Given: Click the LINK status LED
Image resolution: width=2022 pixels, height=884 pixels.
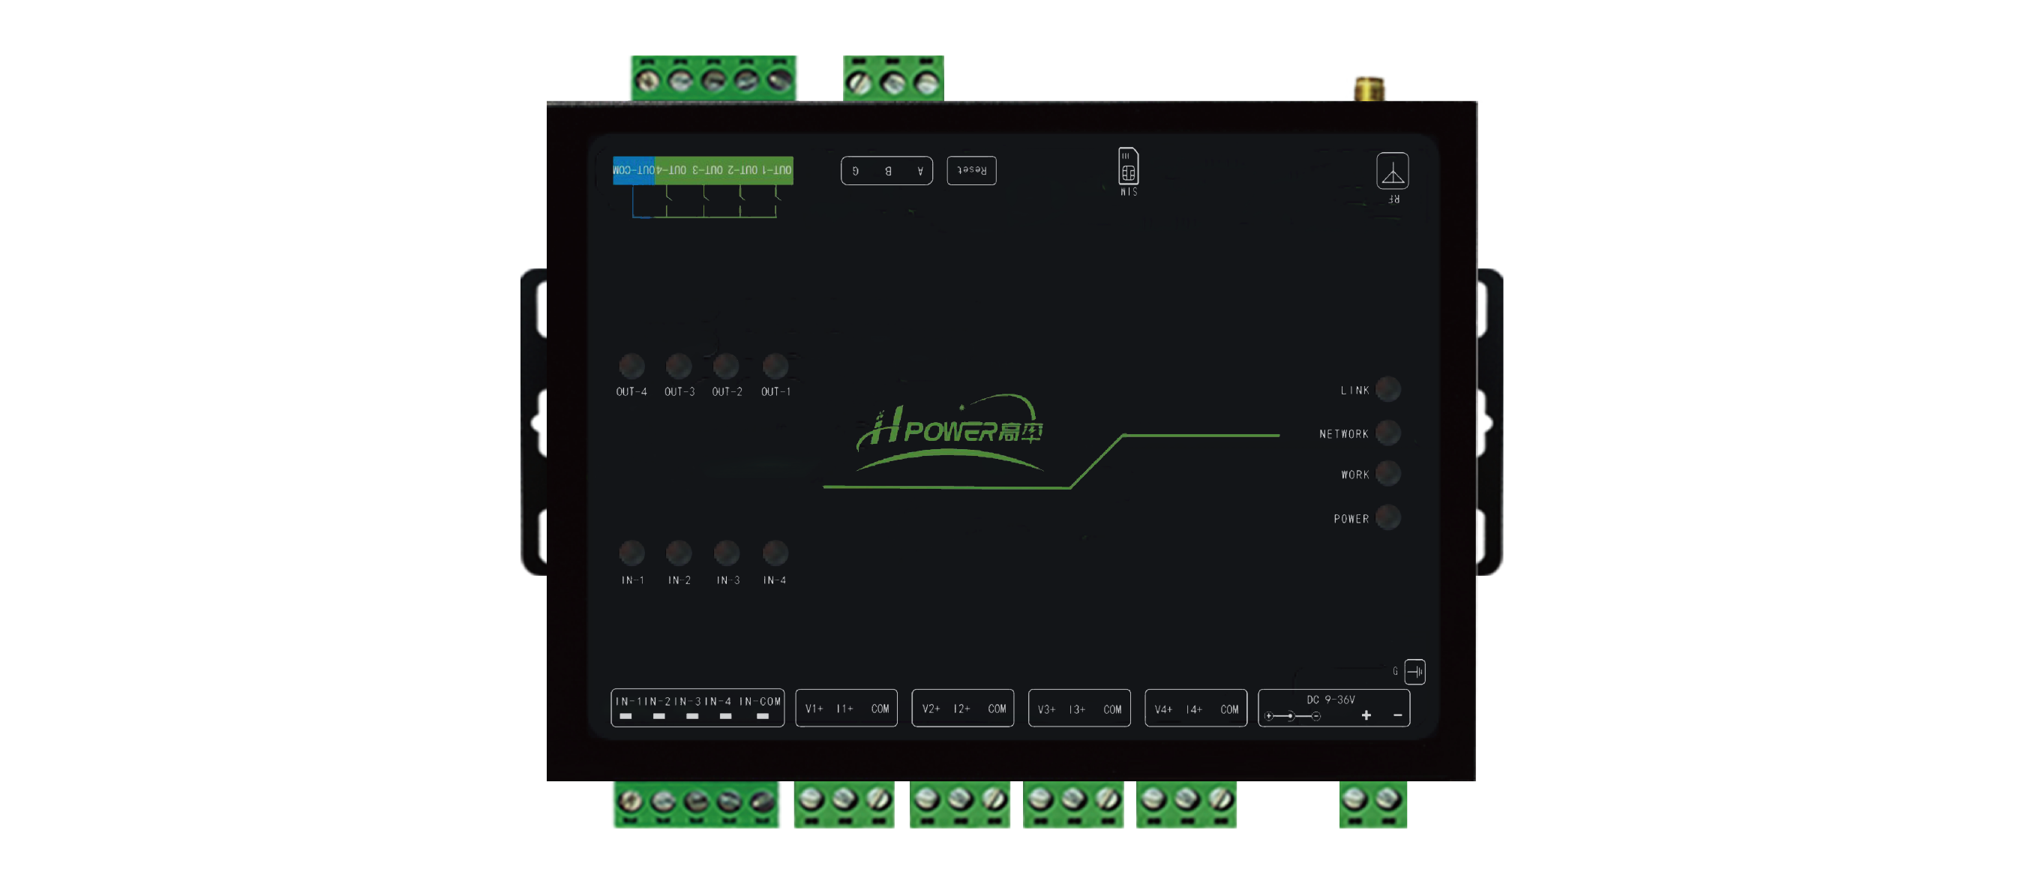Looking at the screenshot, I should click(1387, 389).
